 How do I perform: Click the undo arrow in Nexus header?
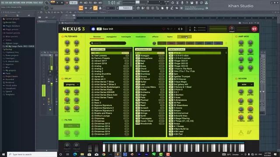168,29
